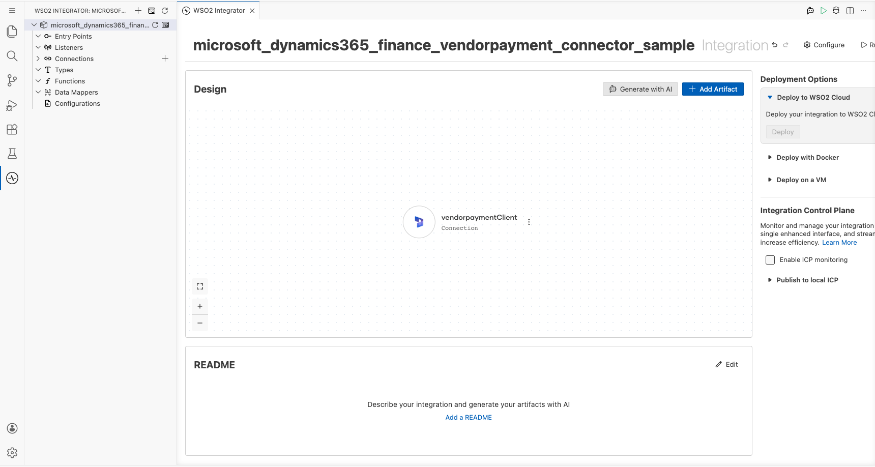Viewport: 875px width, 467px height.
Task: Zoom out on the design canvas
Action: [x=200, y=323]
